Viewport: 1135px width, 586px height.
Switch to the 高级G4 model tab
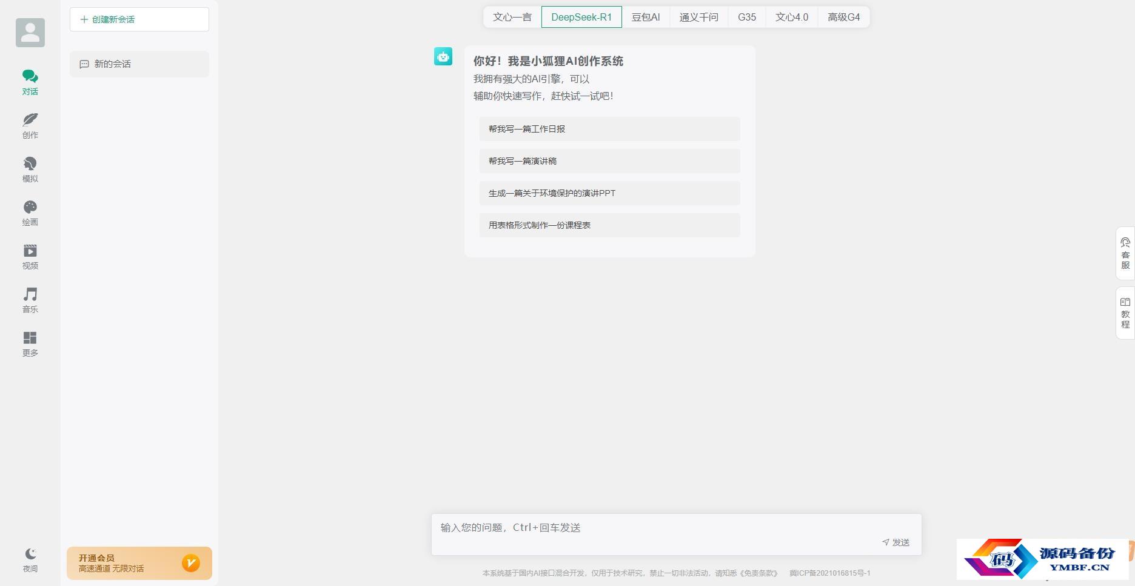(x=844, y=17)
